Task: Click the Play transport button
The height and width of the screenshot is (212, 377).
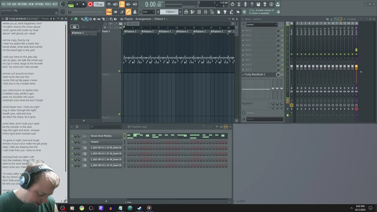Action: [77, 4]
